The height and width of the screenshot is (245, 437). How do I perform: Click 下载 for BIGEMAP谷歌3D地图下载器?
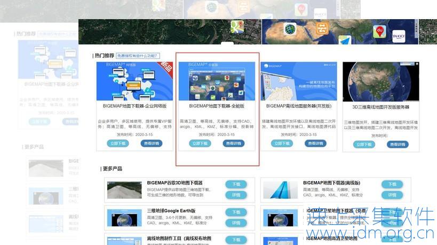click(236, 184)
